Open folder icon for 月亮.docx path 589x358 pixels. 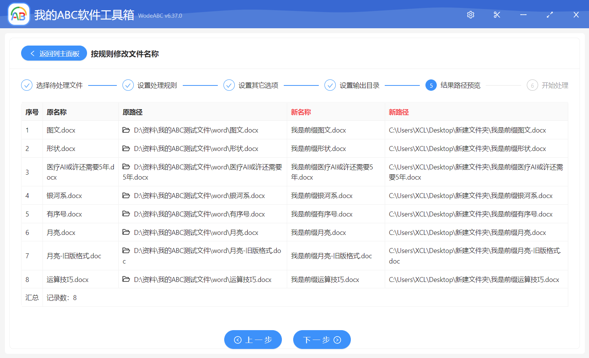coord(126,233)
